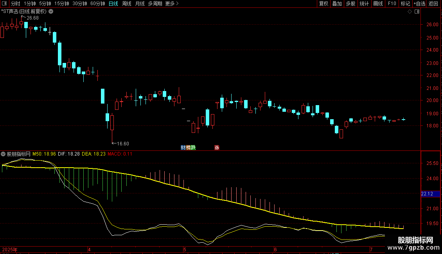Click the 跌 info marker
Image resolution: width=442 pixels, height=254 pixels.
(x=193, y=148)
